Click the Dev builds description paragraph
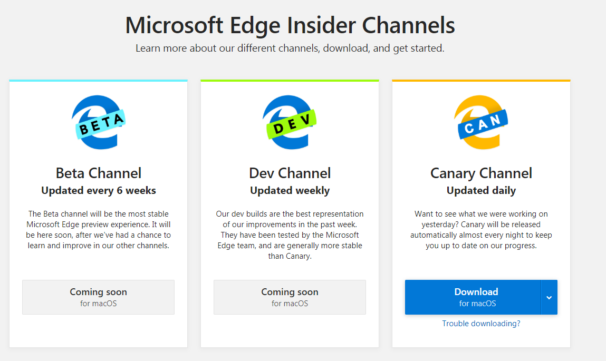 [290, 235]
